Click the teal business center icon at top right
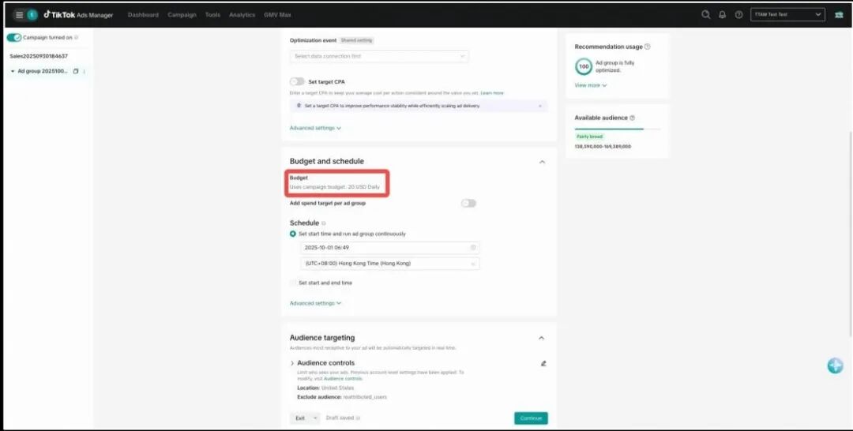853x431 pixels. [839, 15]
